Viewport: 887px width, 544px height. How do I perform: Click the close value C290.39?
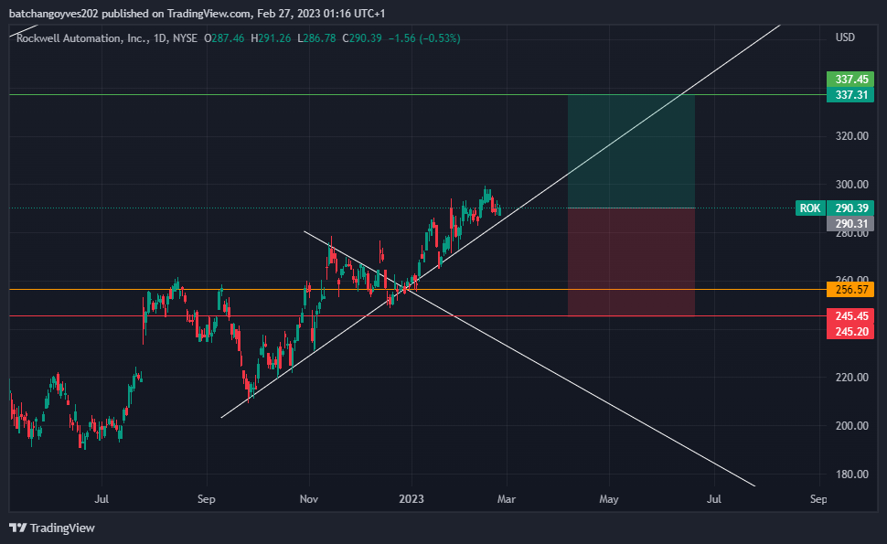pos(362,38)
